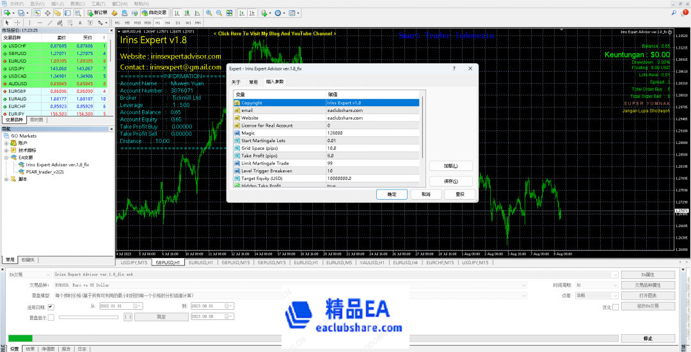Enable the 复盘显示 visual mode checkbox
Screen dimensions: 691x352
tap(51, 317)
